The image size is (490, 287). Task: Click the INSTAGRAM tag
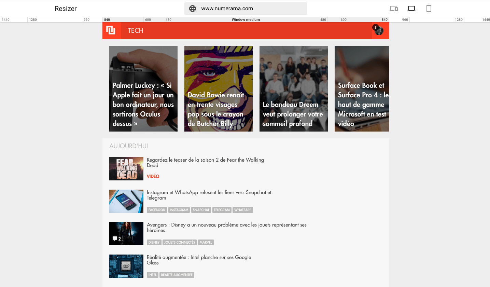pos(179,210)
